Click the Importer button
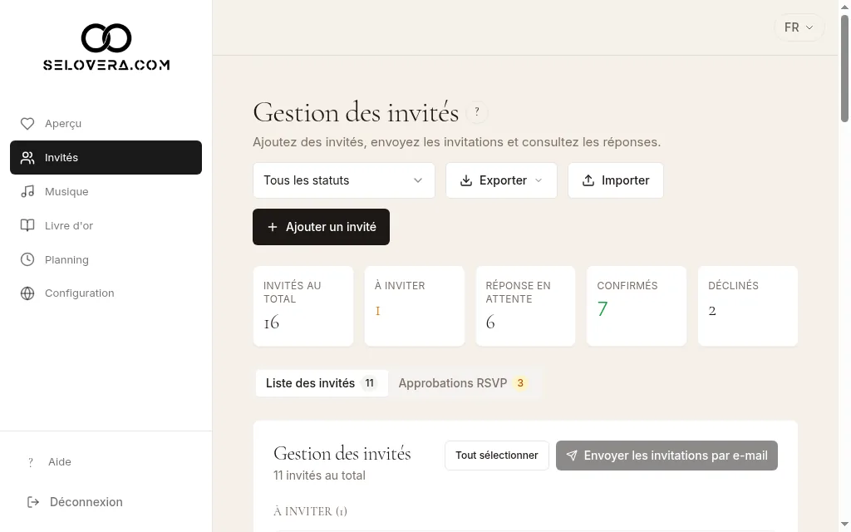Viewport: 851px width, 532px height. tap(616, 180)
